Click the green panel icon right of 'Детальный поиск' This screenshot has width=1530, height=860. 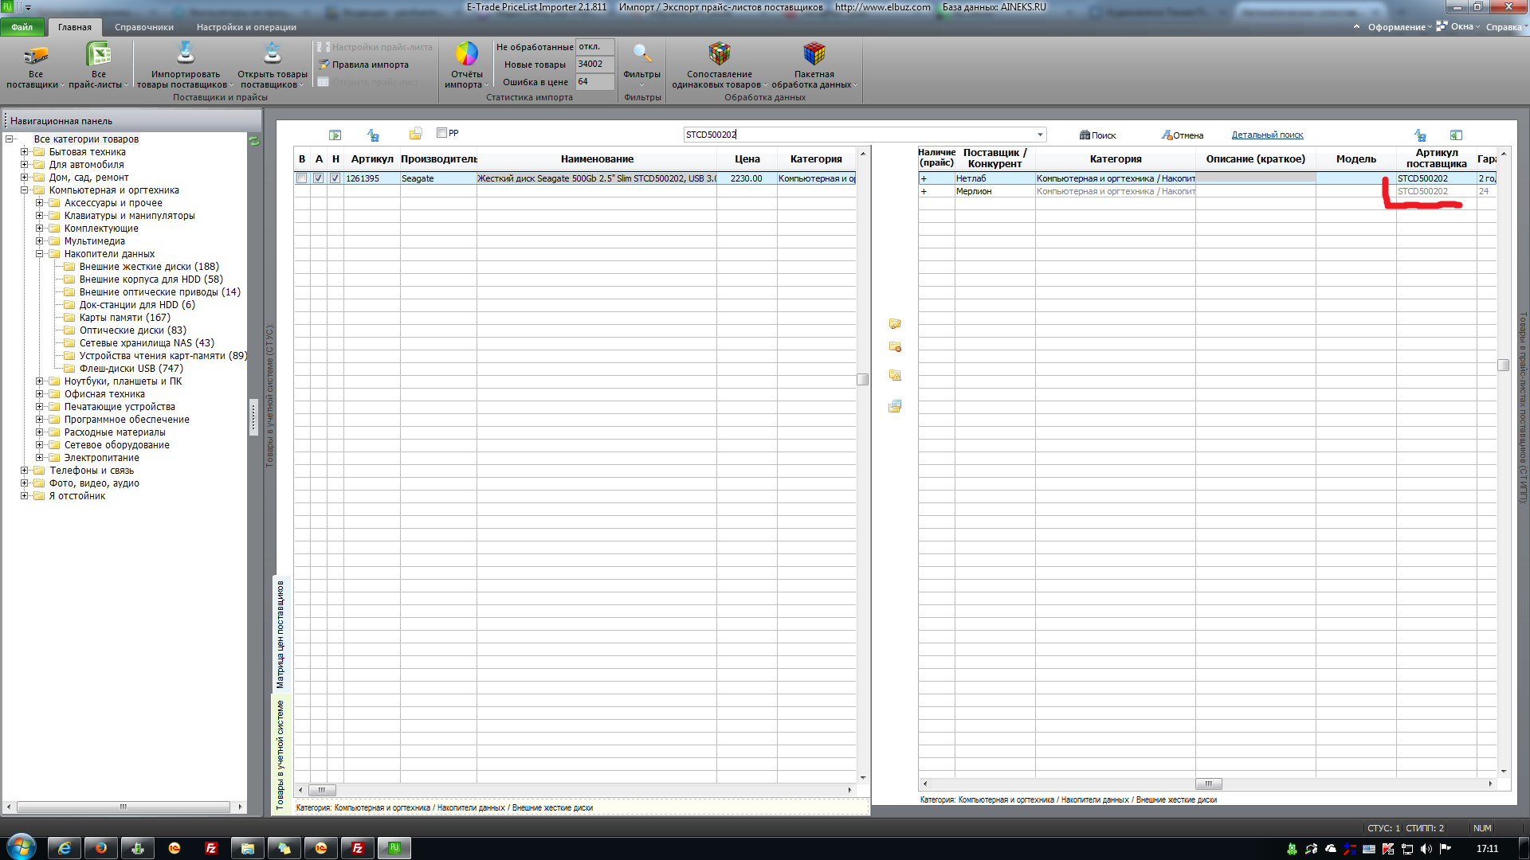[1456, 135]
